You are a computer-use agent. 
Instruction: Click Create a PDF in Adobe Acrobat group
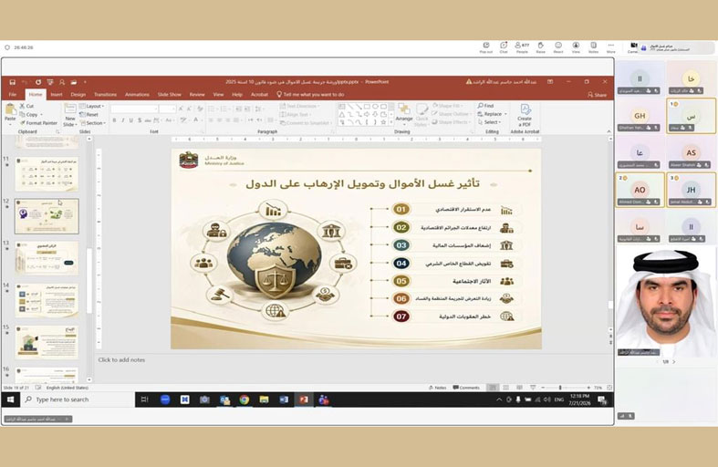point(525,114)
